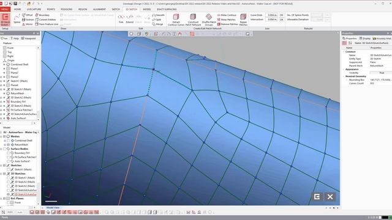This screenshot has width=392, height=220.
Task: Select the Extend edit tool
Action: click(x=129, y=19)
